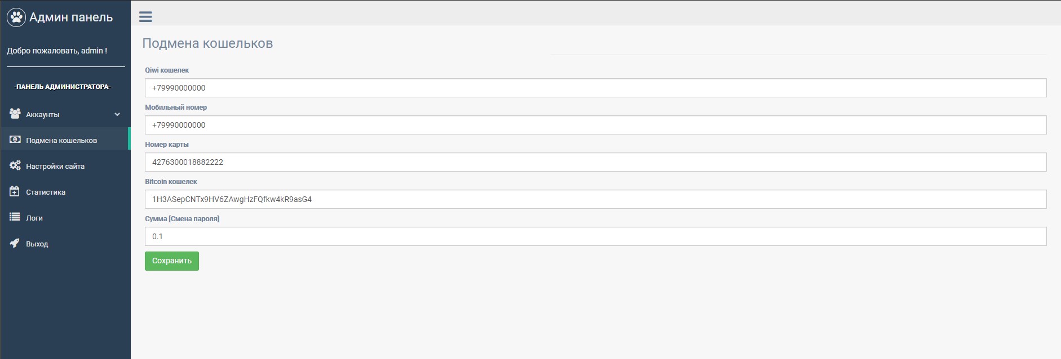The height and width of the screenshot is (359, 1061).
Task: Toggle the hamburger sidebar menu icon
Action: 145,17
